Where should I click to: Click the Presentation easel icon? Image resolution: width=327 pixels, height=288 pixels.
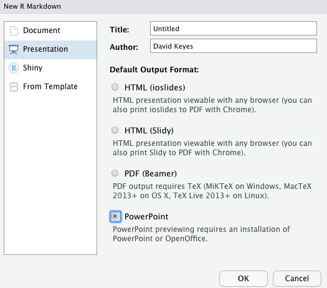point(14,49)
